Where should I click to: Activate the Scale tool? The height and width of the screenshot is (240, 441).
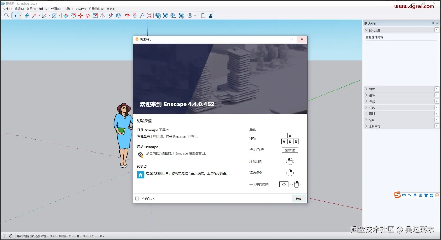[95, 16]
